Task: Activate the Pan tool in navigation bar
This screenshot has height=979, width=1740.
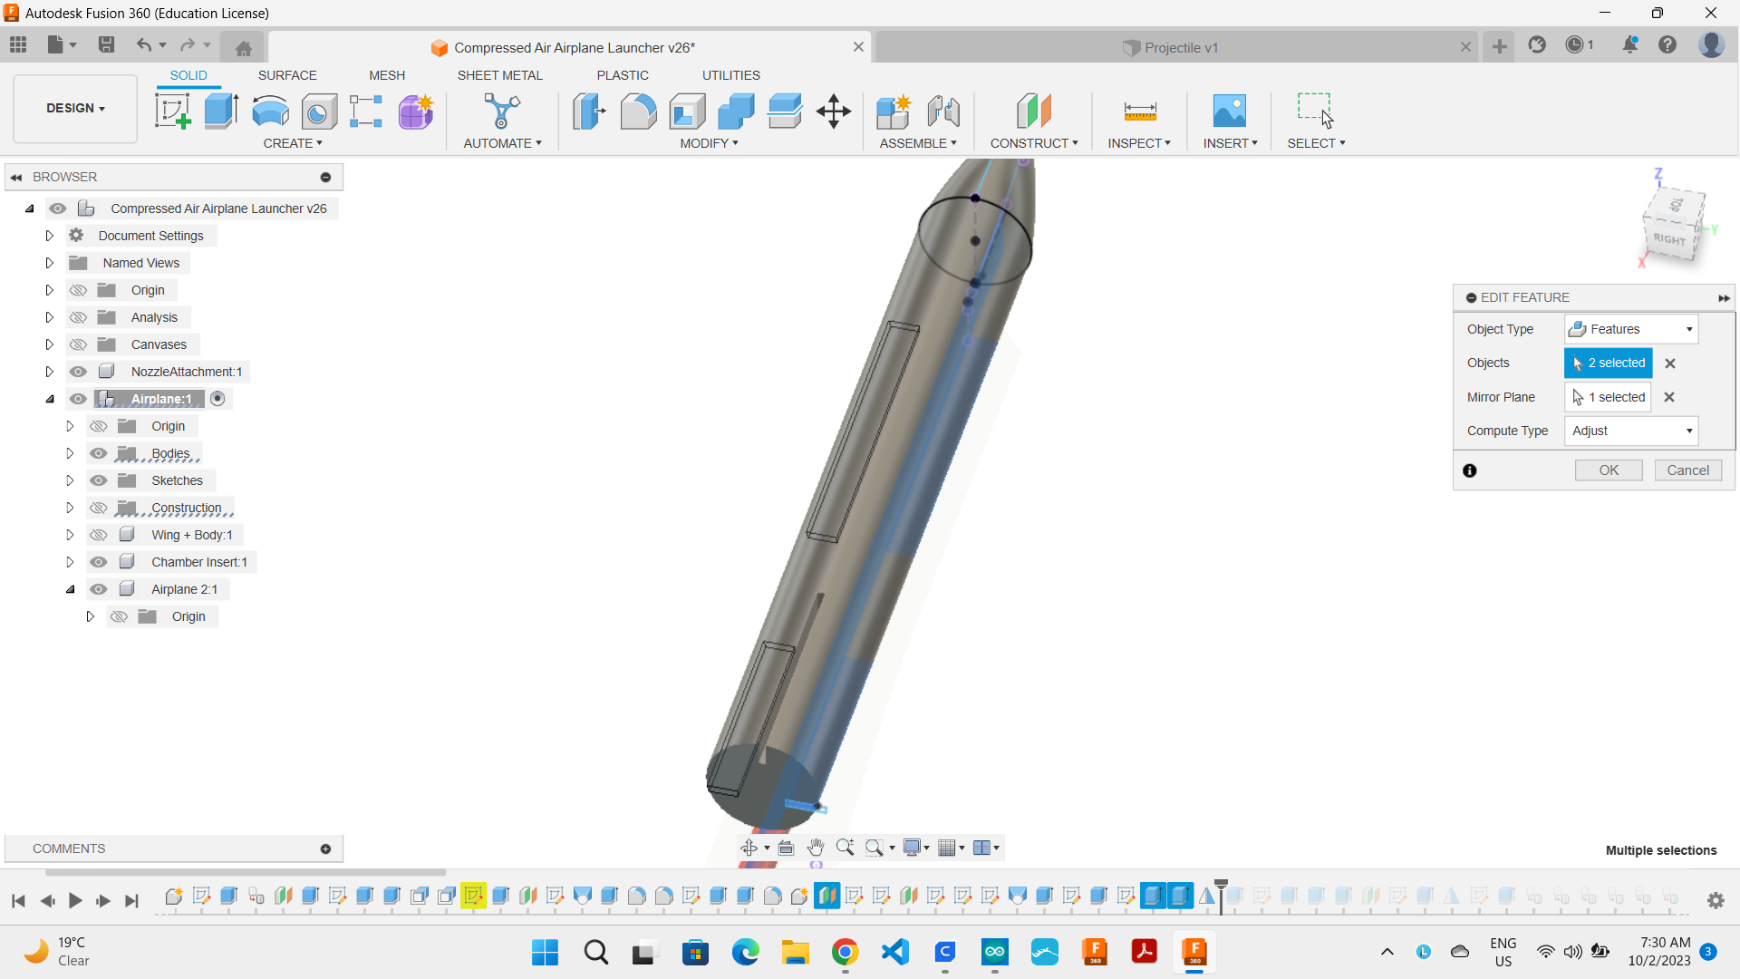Action: click(815, 847)
